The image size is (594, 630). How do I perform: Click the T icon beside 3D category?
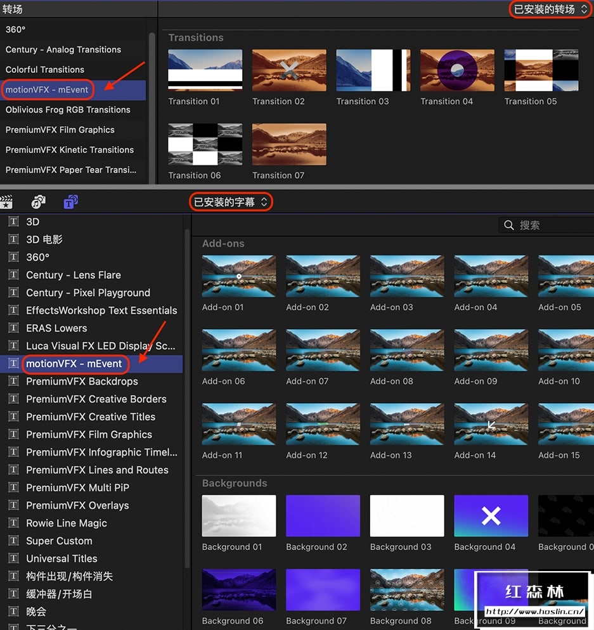click(x=13, y=221)
